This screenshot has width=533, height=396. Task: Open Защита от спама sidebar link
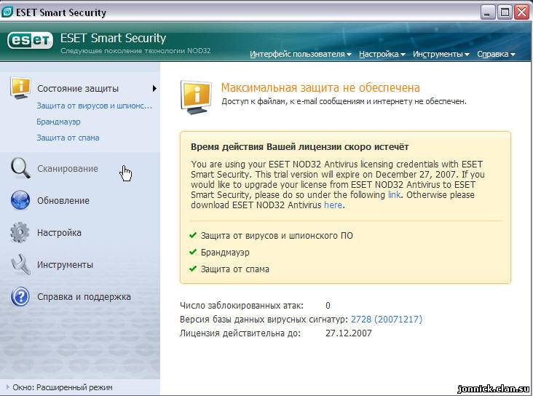click(x=68, y=138)
